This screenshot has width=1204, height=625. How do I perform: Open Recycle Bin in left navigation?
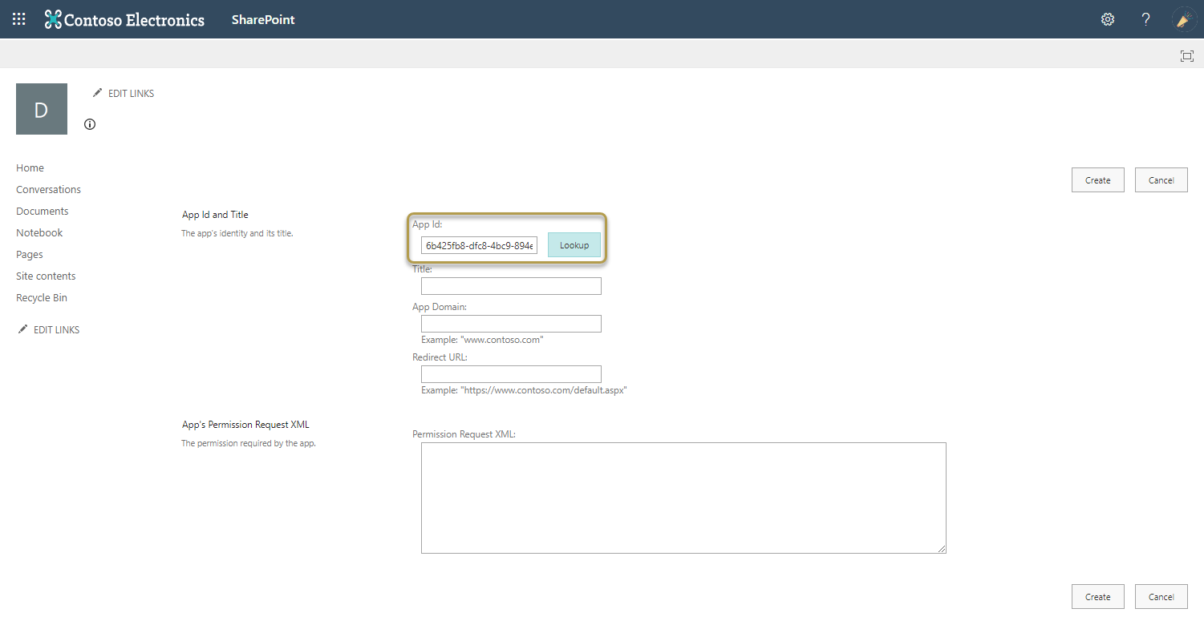42,298
